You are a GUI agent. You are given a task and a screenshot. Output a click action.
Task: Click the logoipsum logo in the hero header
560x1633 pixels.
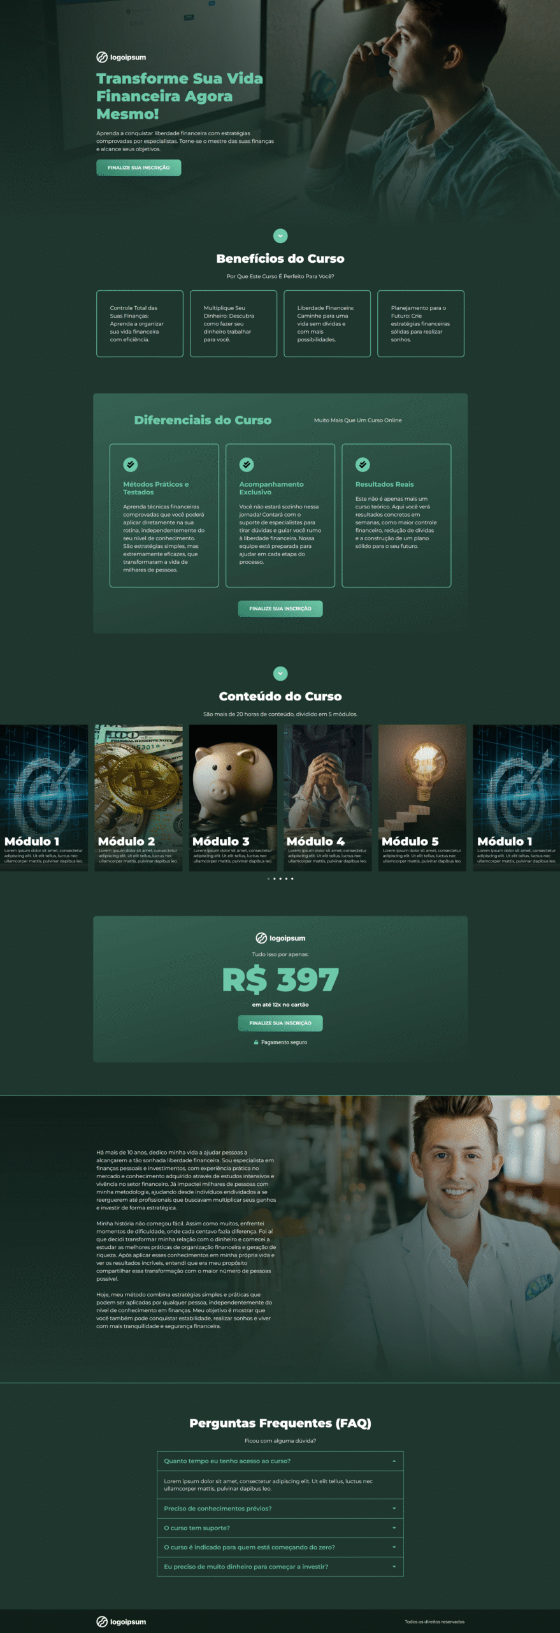[121, 57]
